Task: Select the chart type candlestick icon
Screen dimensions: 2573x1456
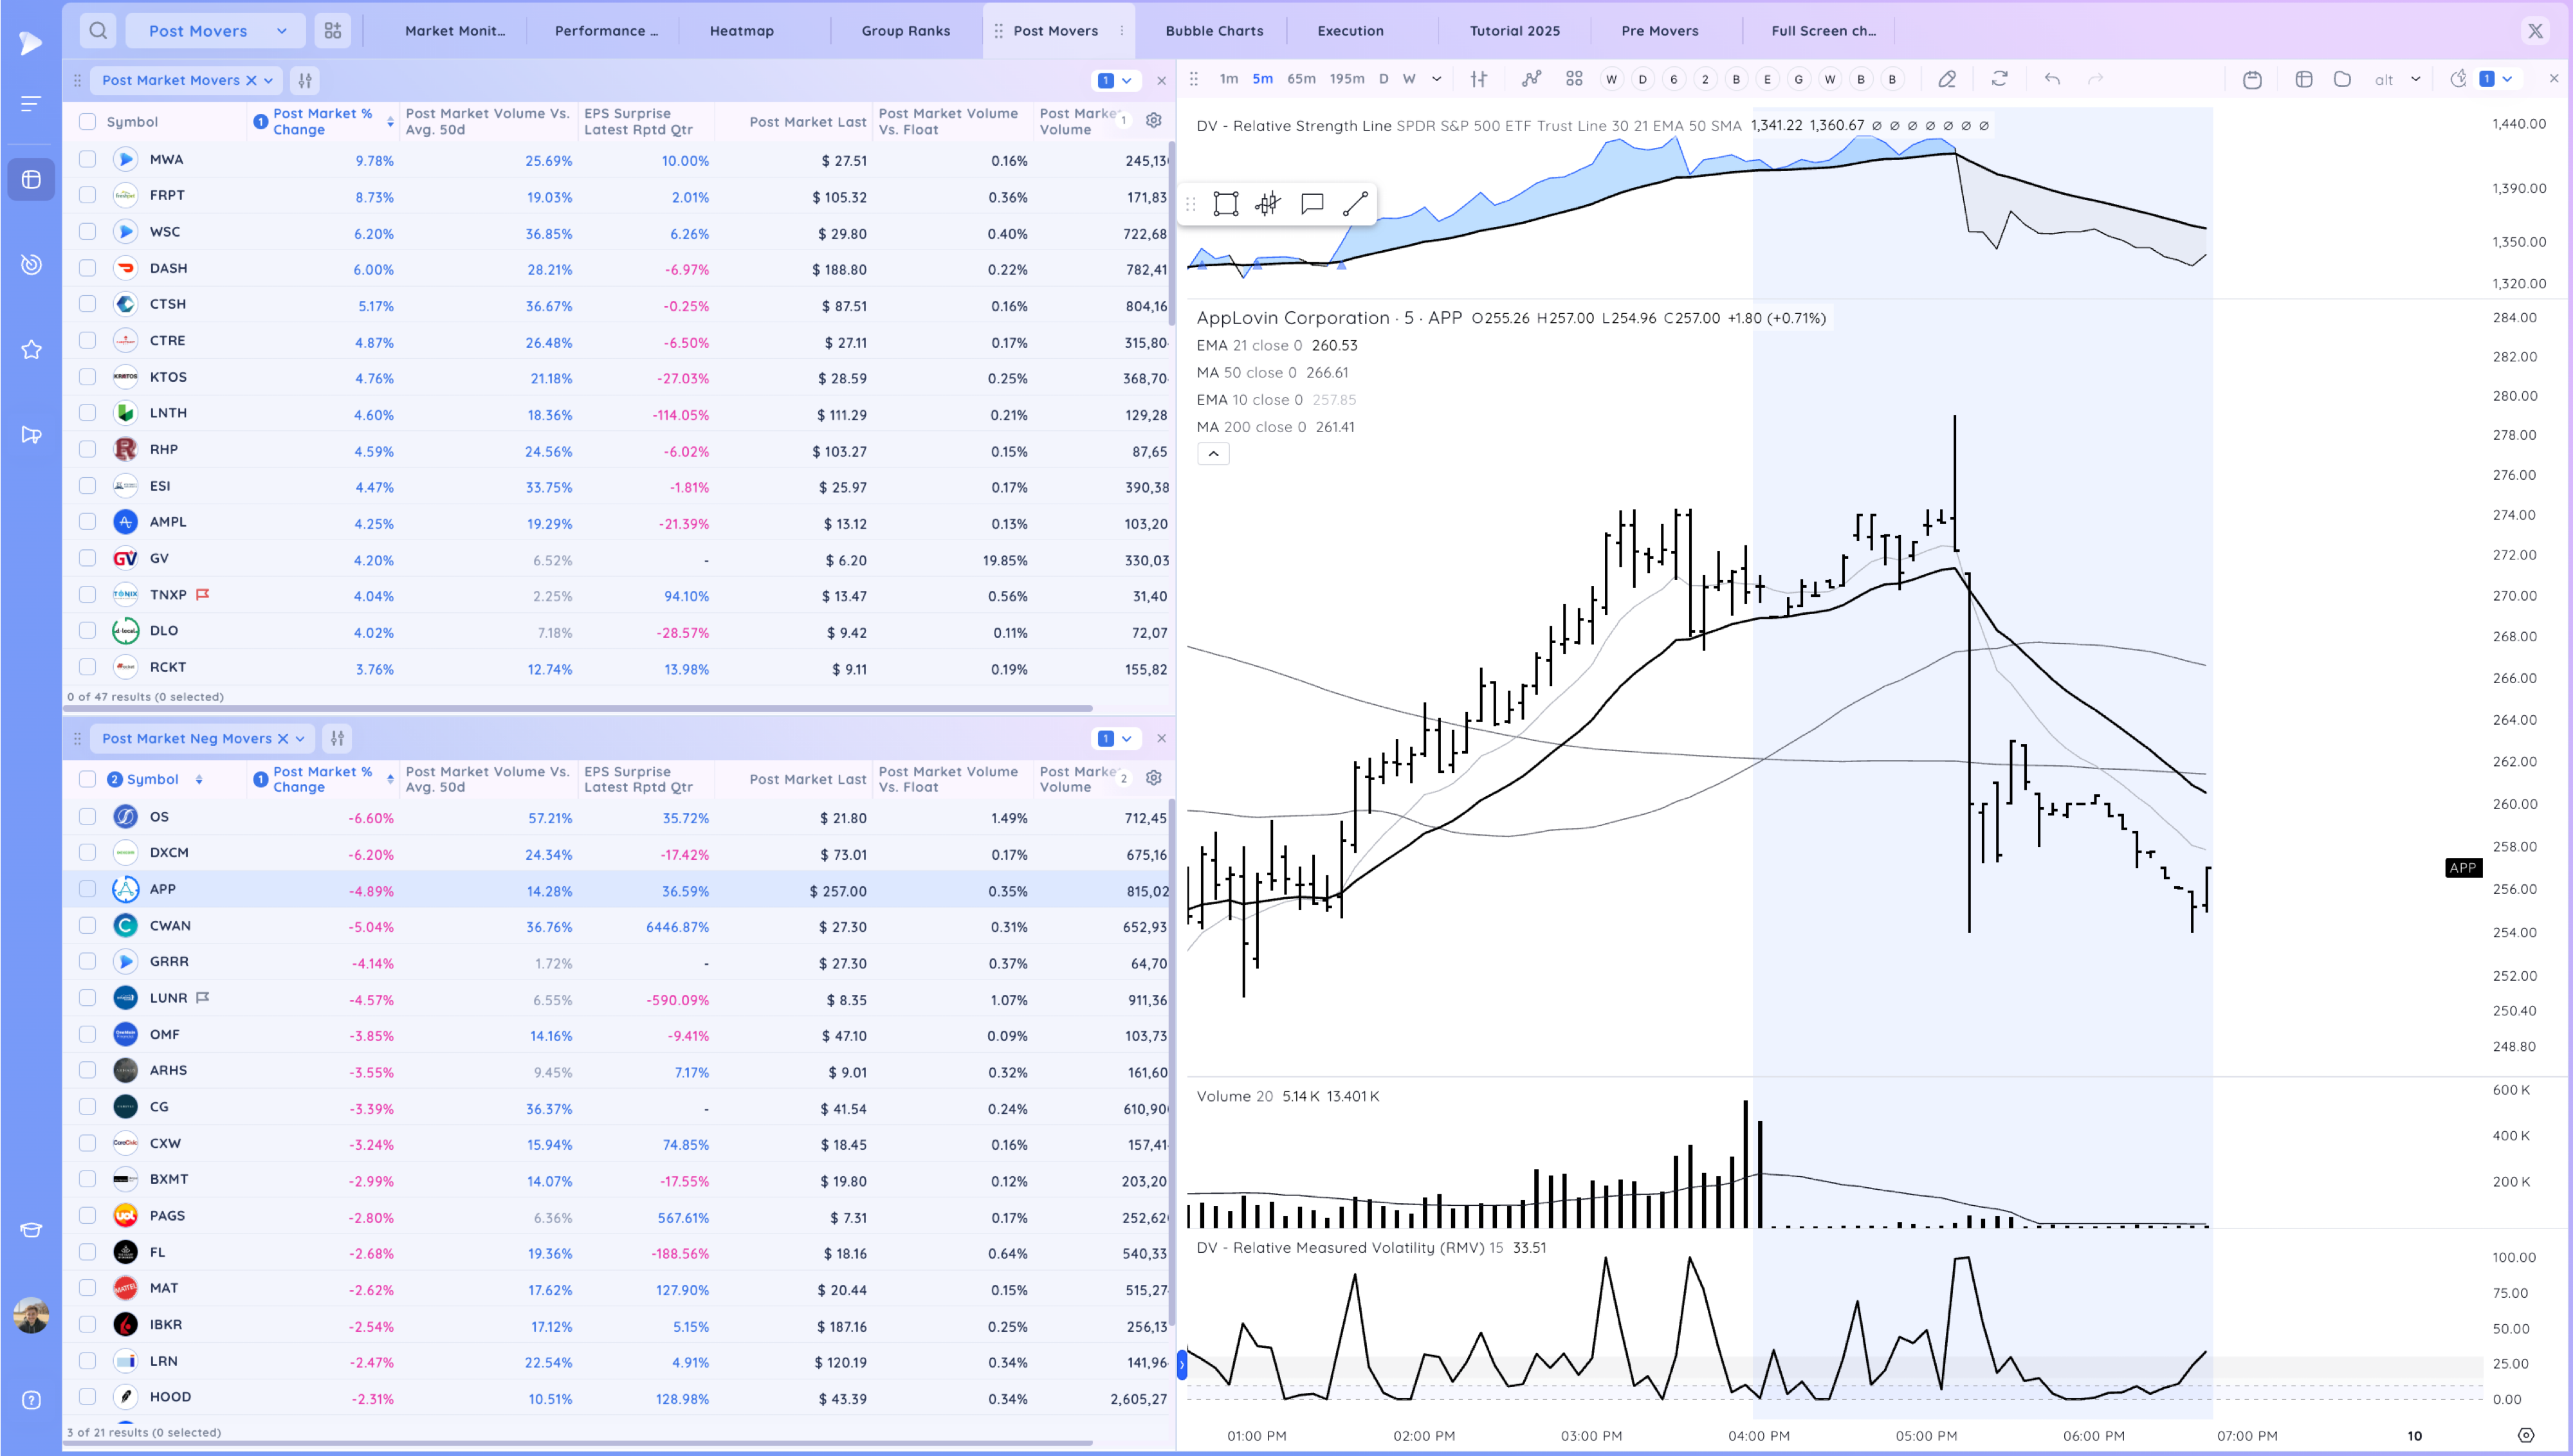Action: (x=1479, y=79)
